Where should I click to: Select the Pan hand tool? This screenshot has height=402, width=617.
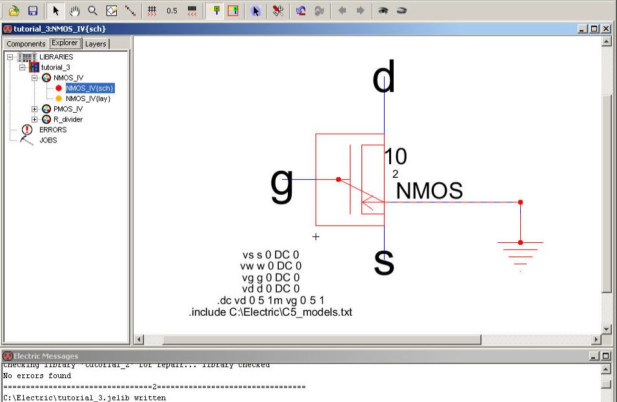tap(74, 10)
